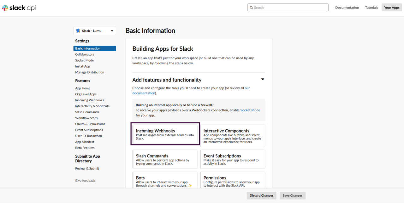Open the Slack - Lumu app dropdown
Screen dimensions: 404x203
pyautogui.click(x=112, y=31)
